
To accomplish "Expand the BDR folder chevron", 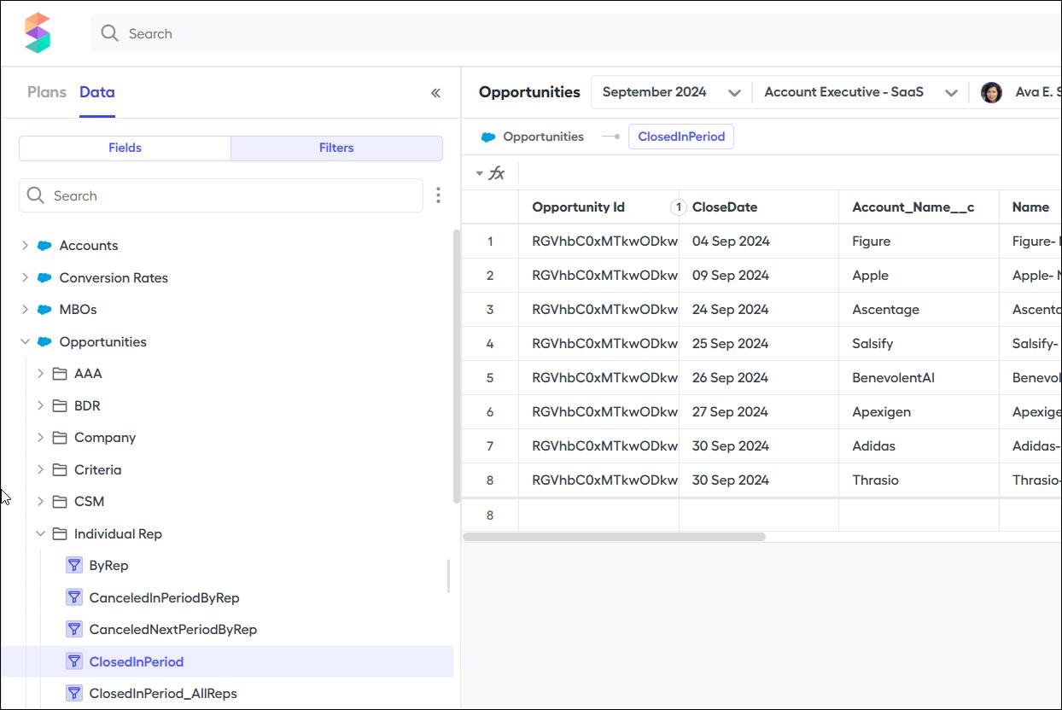I will coord(40,406).
